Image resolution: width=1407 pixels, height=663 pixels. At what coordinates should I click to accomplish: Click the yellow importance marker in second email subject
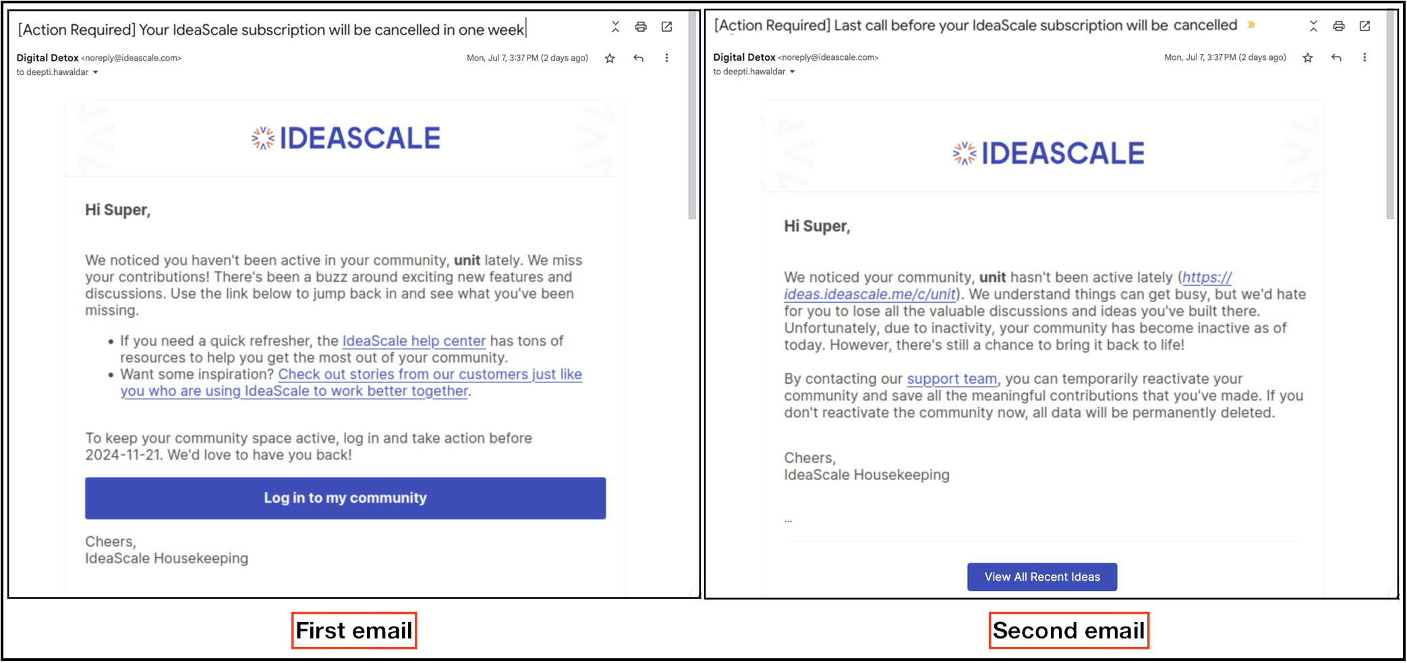click(x=1251, y=25)
